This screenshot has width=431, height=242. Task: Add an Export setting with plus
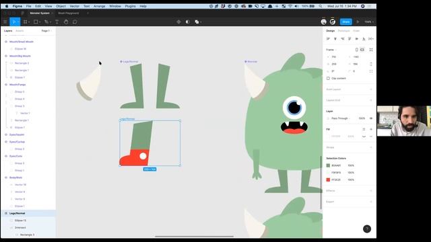(x=371, y=202)
